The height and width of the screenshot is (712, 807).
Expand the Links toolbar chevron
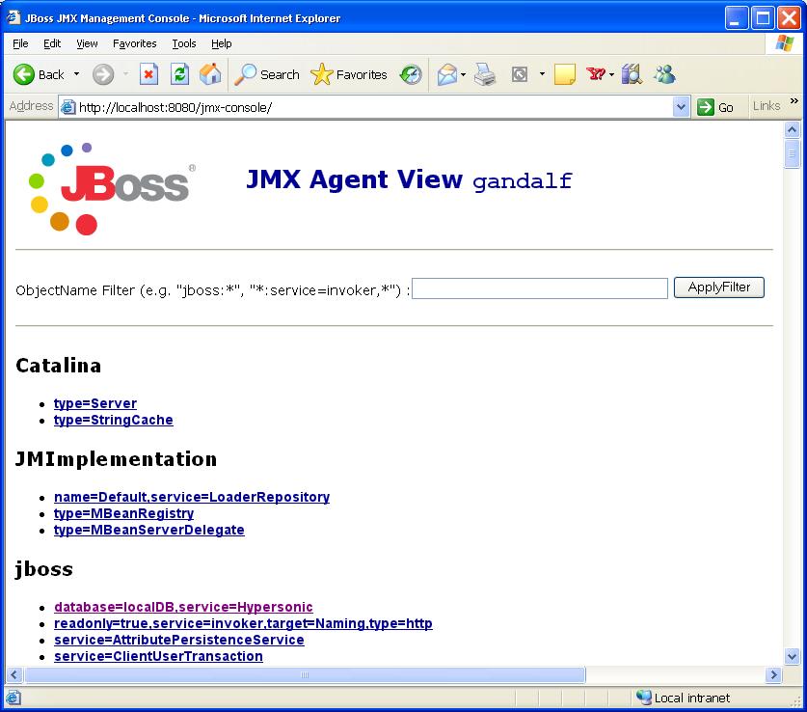tap(794, 101)
